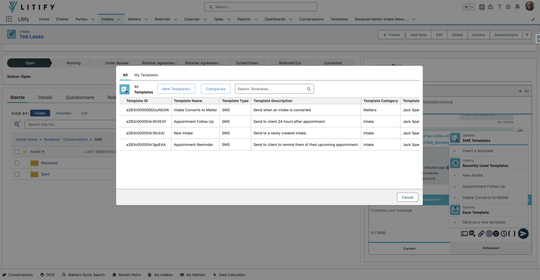Go to Conversations nav item
This screenshot has height=280, width=540.
click(311, 19)
